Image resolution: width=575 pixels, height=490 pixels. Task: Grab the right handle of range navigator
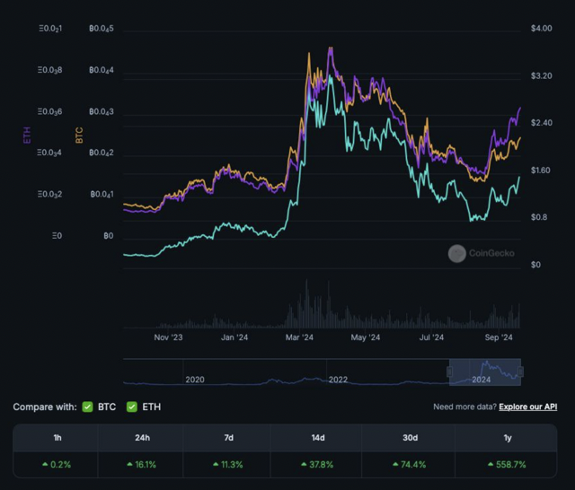(521, 371)
